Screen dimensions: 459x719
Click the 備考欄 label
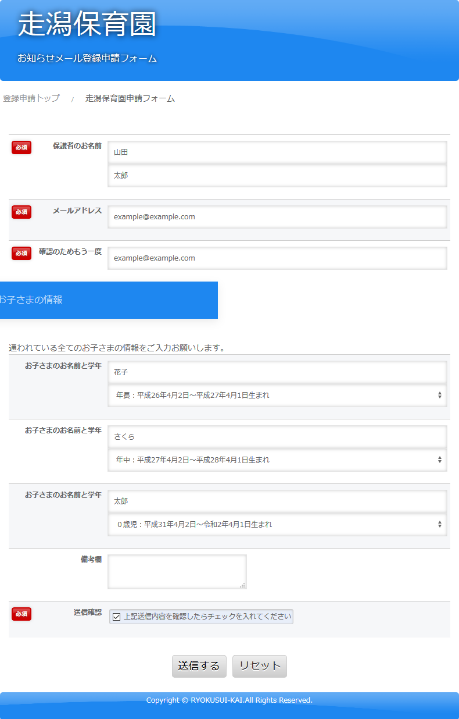91,560
